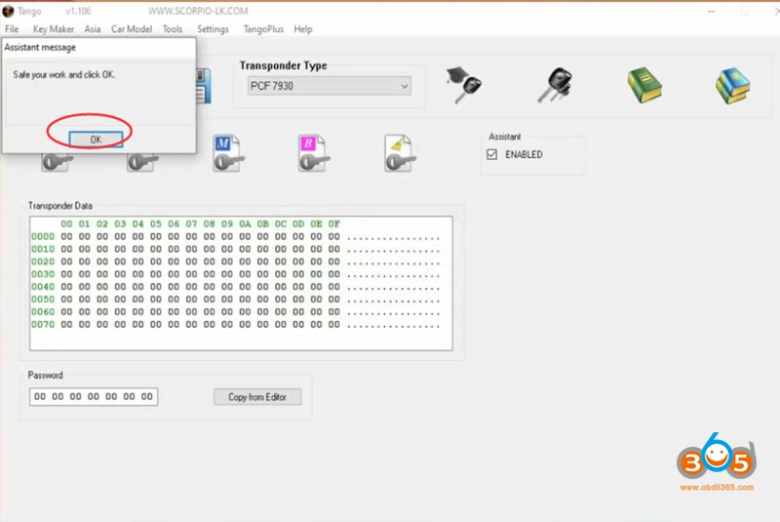The image size is (780, 522).
Task: Open the Help menu
Action: pos(303,29)
